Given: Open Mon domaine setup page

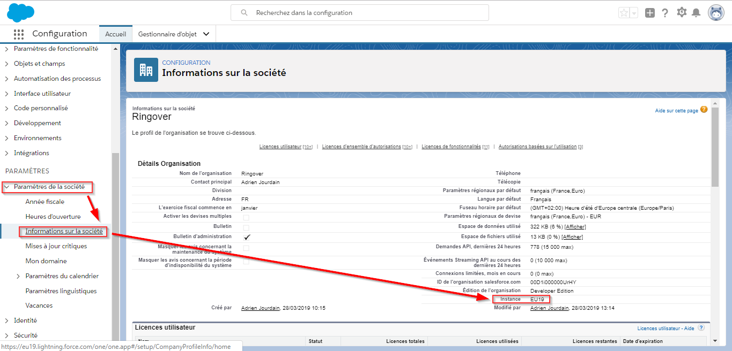Looking at the screenshot, I should pyautogui.click(x=46, y=261).
